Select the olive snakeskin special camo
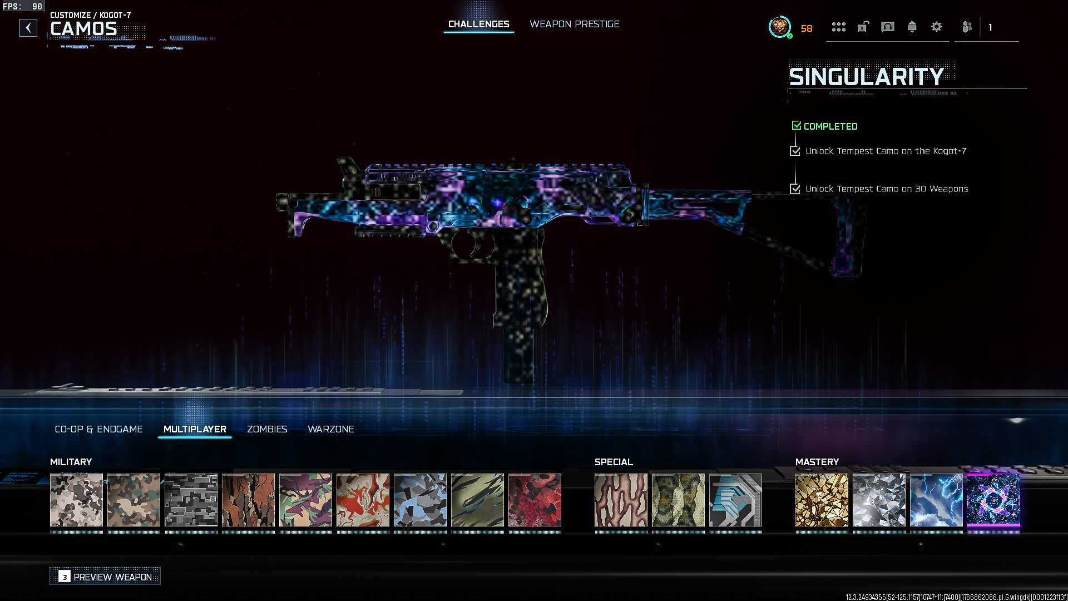 pos(679,500)
